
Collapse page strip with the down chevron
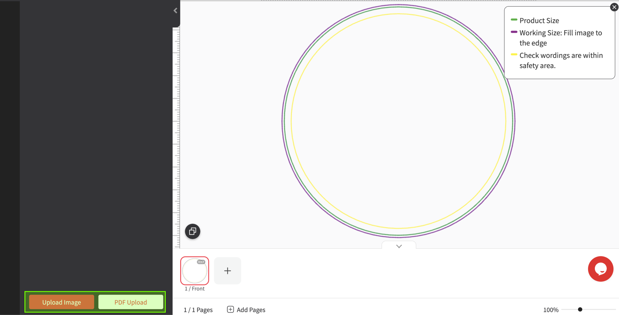[x=399, y=246]
